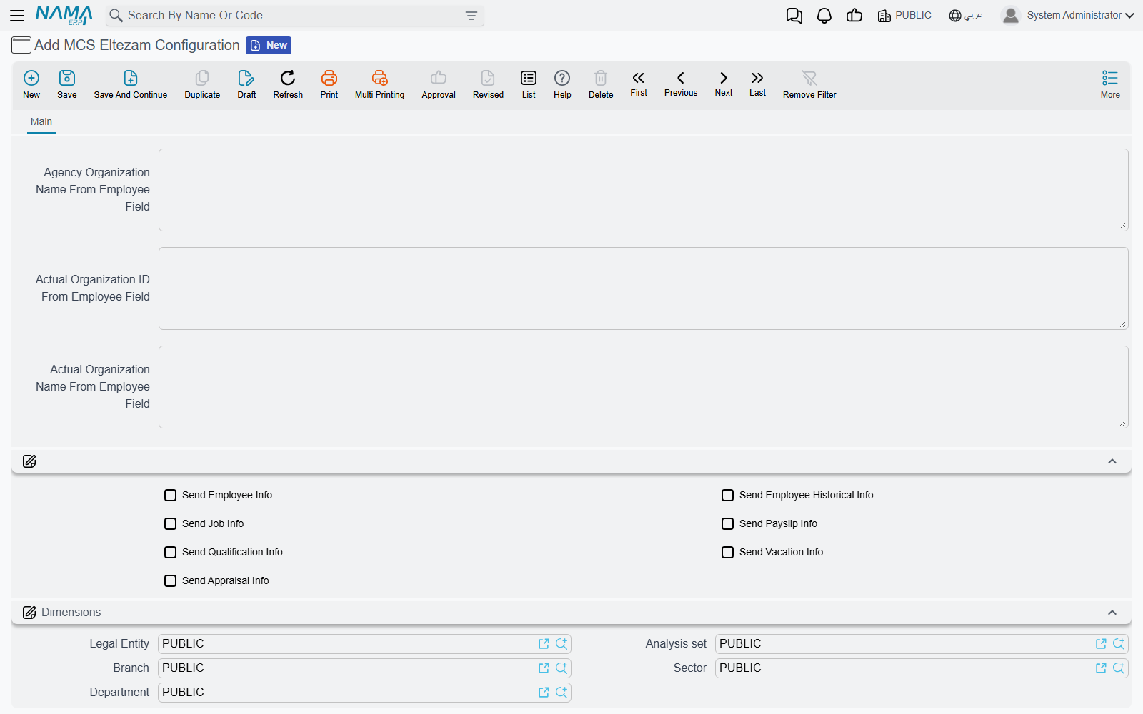Open Branch lookup search
The image size is (1143, 714).
point(561,668)
